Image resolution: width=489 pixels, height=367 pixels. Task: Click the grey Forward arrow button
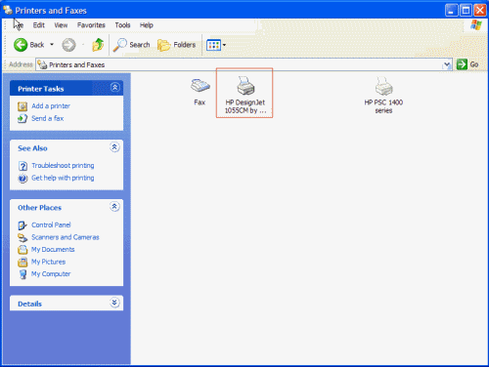point(68,45)
